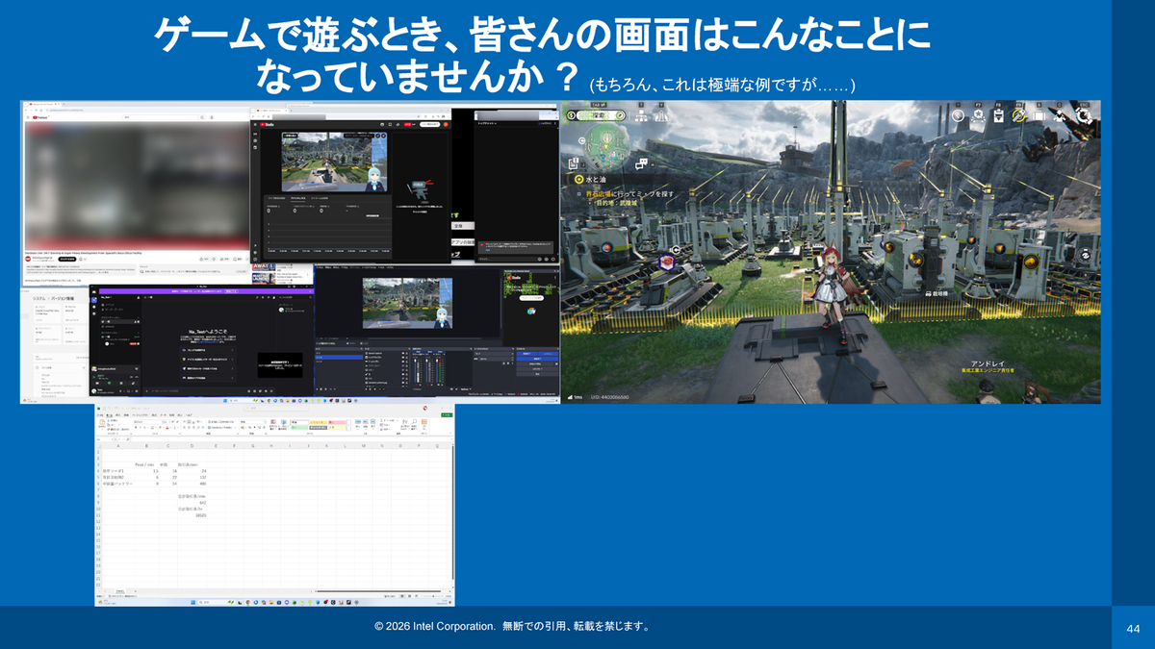Screen dimensions: 1155x649
Task: Open the backpack icon in the game HUD
Action: [1039, 116]
